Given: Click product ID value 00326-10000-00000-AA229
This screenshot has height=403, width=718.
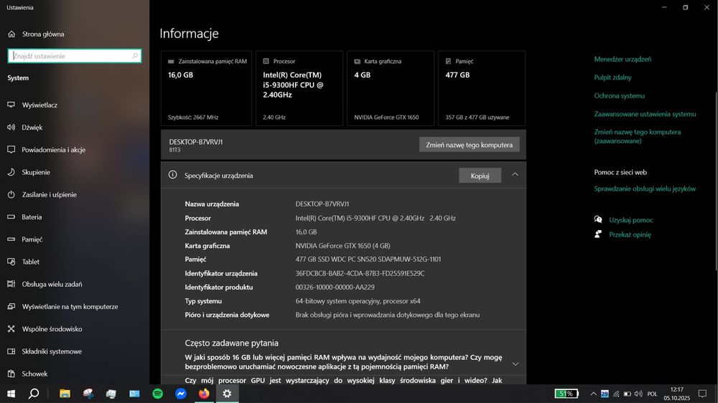Looking at the screenshot, I should pyautogui.click(x=335, y=288).
